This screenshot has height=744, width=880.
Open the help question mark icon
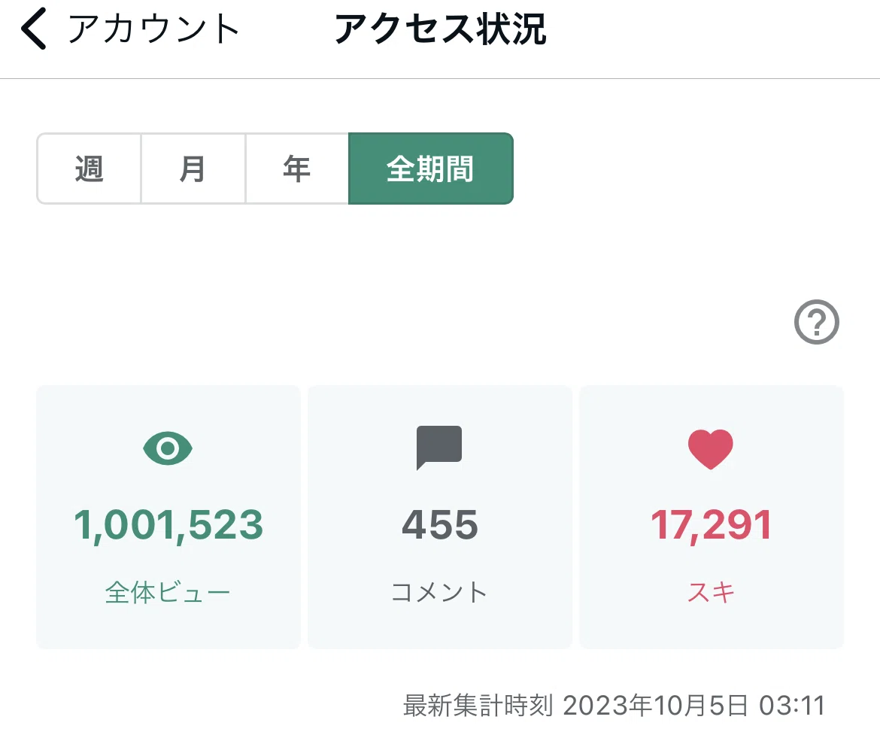(x=817, y=322)
